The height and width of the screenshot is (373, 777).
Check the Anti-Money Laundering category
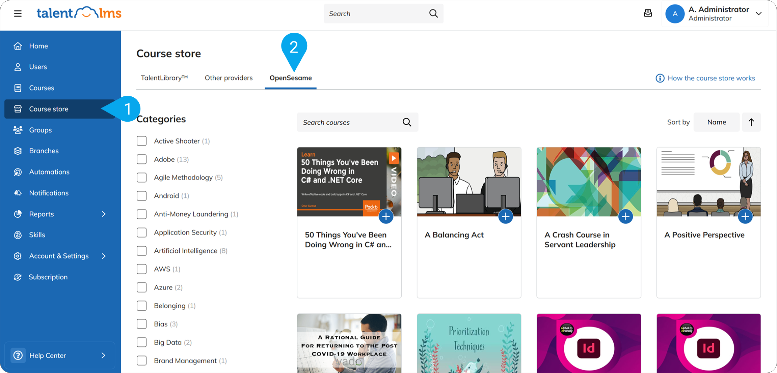[x=142, y=214]
